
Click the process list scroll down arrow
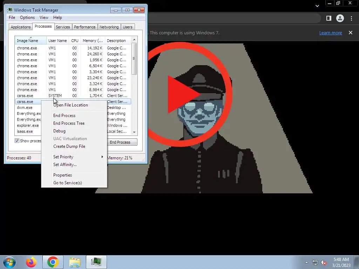pos(134,132)
